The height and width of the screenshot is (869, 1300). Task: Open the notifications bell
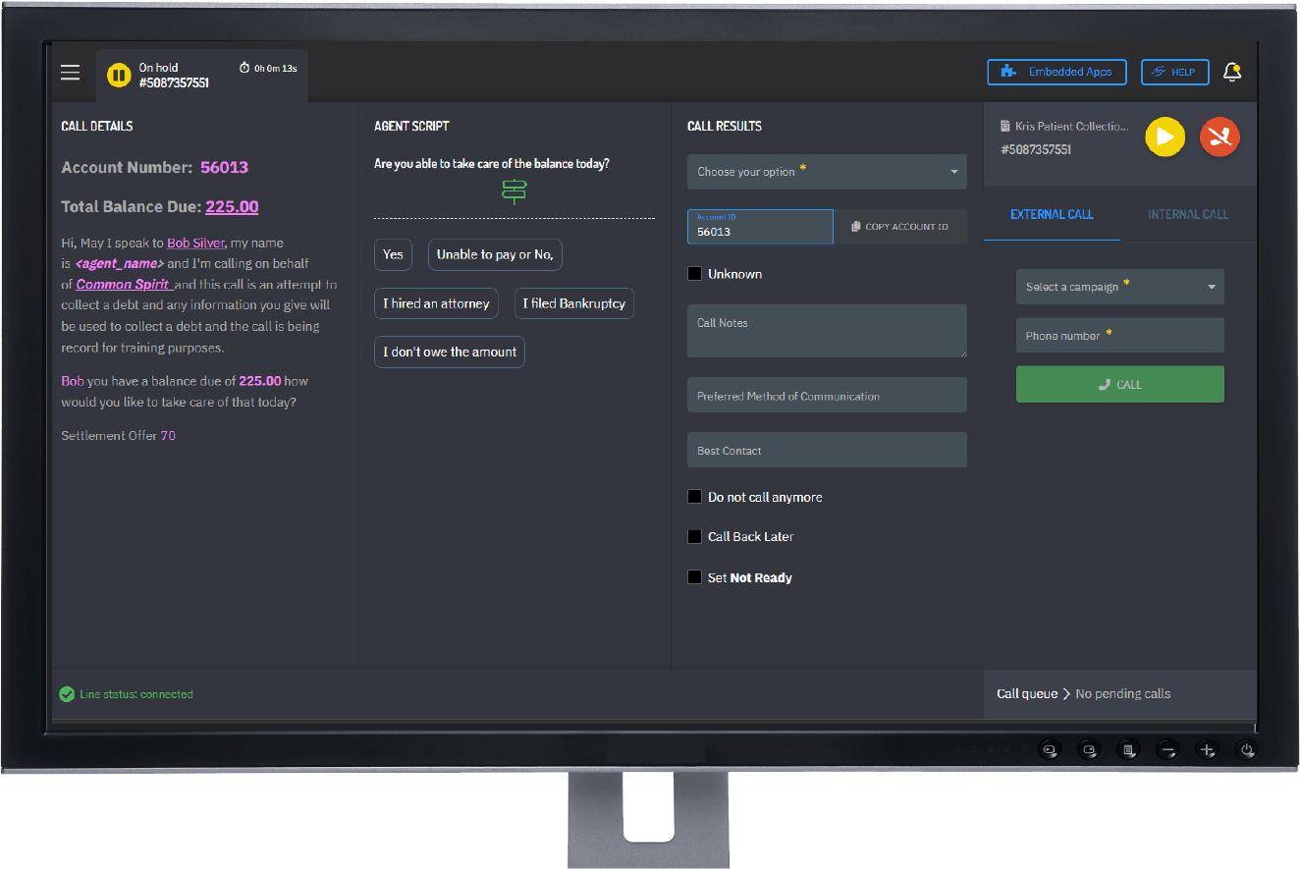[1231, 72]
